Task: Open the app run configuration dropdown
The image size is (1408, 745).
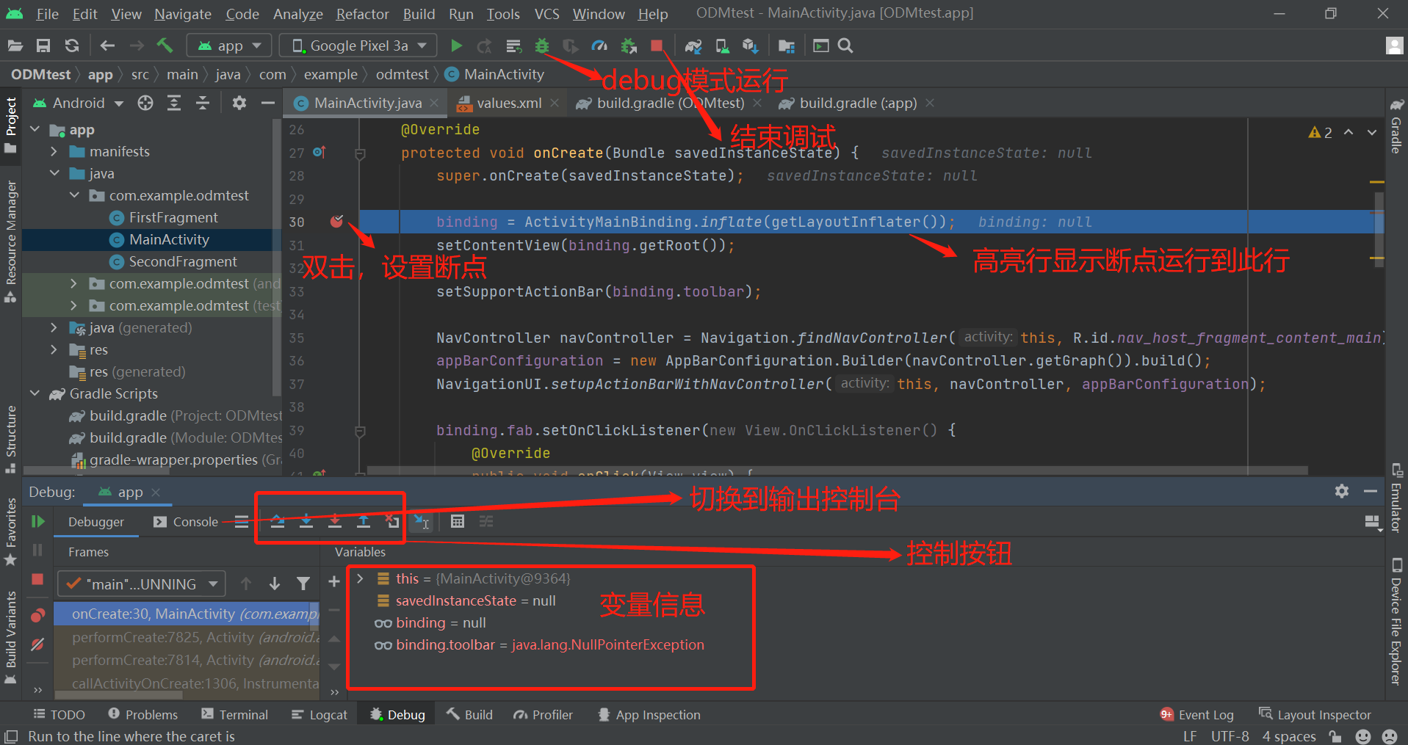Action: (x=229, y=46)
